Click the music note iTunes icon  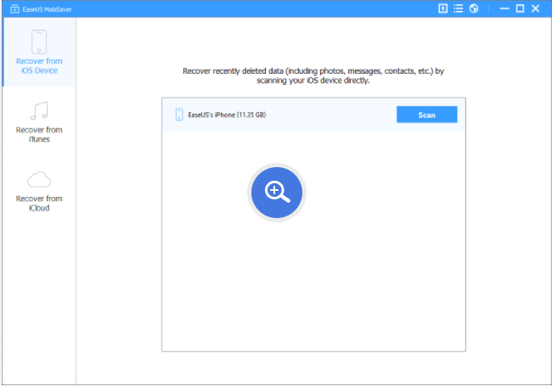(38, 110)
